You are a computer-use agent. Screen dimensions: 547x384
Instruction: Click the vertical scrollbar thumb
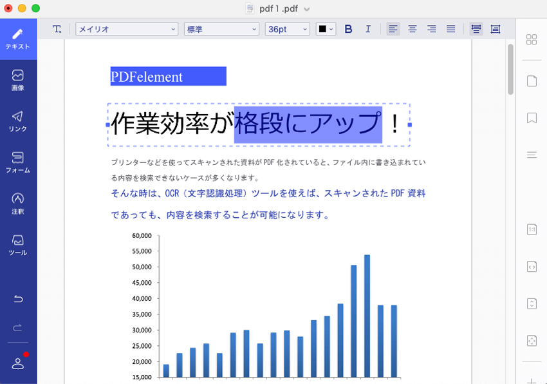510,69
